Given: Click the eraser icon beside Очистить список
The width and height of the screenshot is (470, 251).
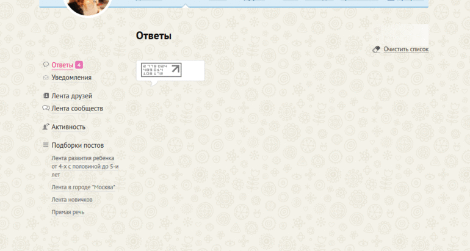Looking at the screenshot, I should click(x=376, y=49).
